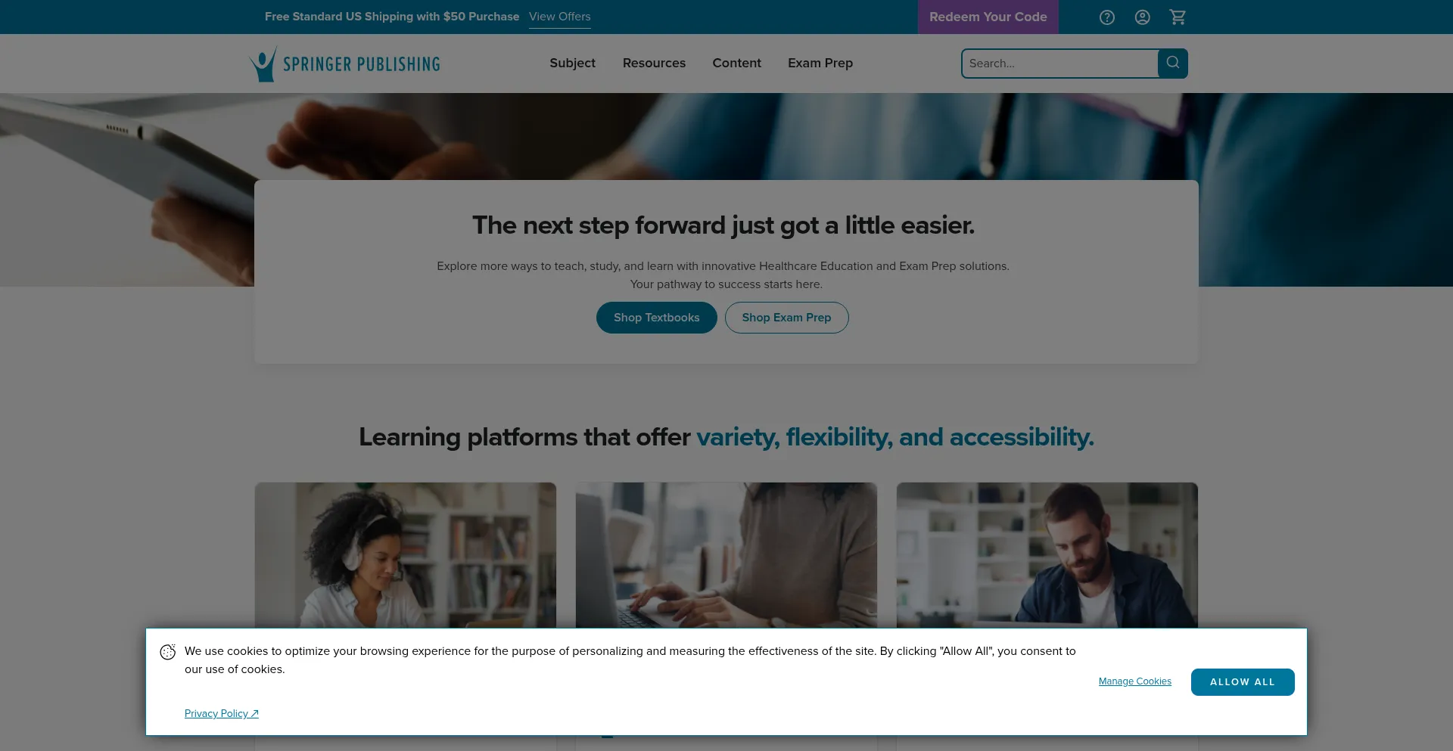Open the Subject menu
1453x751 pixels.
573,64
